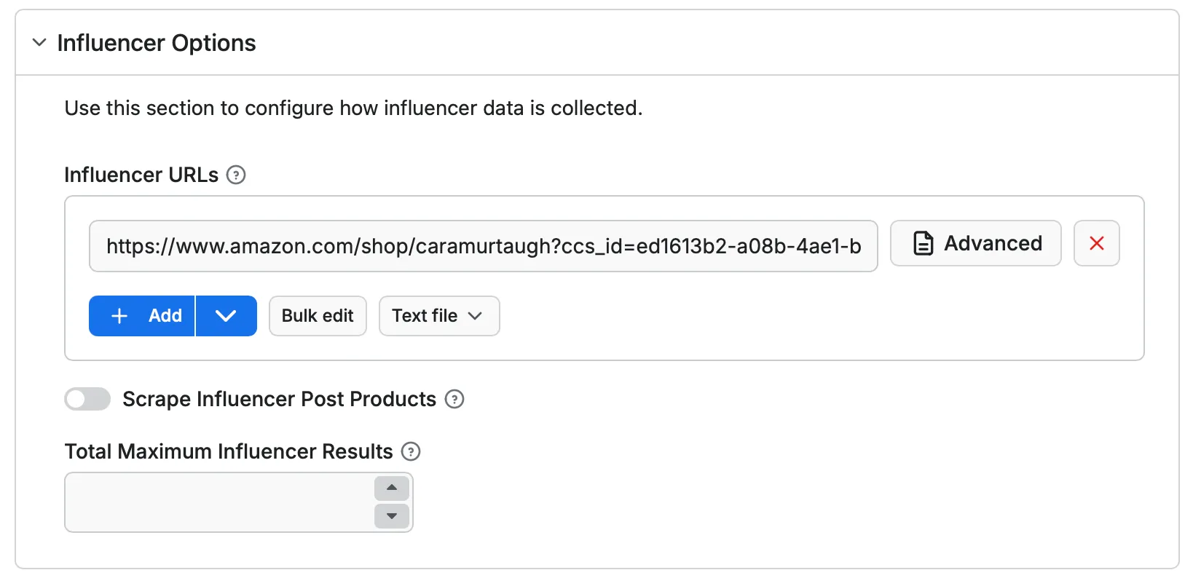
Task: Click the document icon inside the Advanced button
Action: [x=924, y=243]
